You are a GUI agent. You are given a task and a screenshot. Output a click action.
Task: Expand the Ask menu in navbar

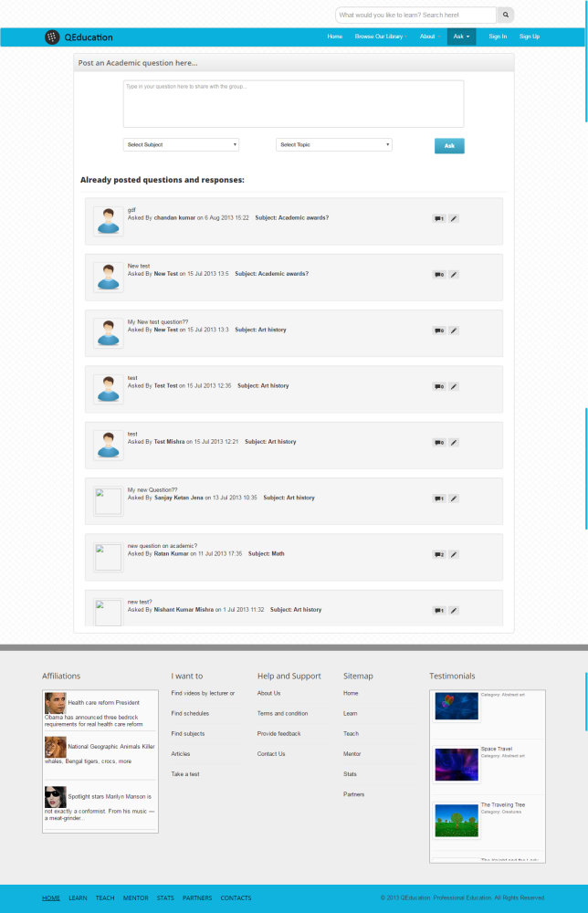click(x=462, y=37)
